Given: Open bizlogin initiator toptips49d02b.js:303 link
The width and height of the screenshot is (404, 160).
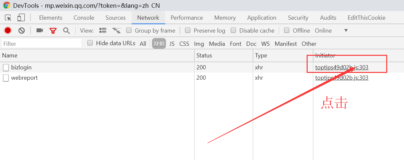Looking at the screenshot, I should pyautogui.click(x=342, y=67).
